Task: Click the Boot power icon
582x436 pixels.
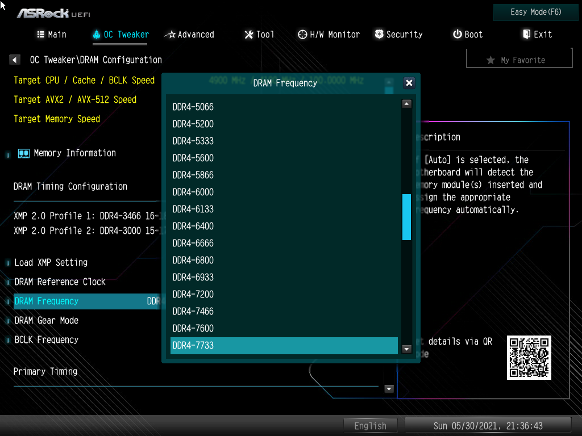Action: [x=457, y=34]
